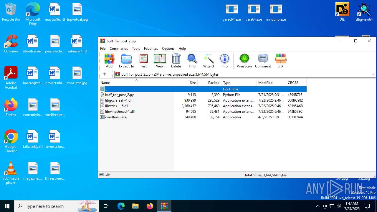Select innounp.exe on the desktop
Viewport: 377px width, 212px height.
click(276, 12)
